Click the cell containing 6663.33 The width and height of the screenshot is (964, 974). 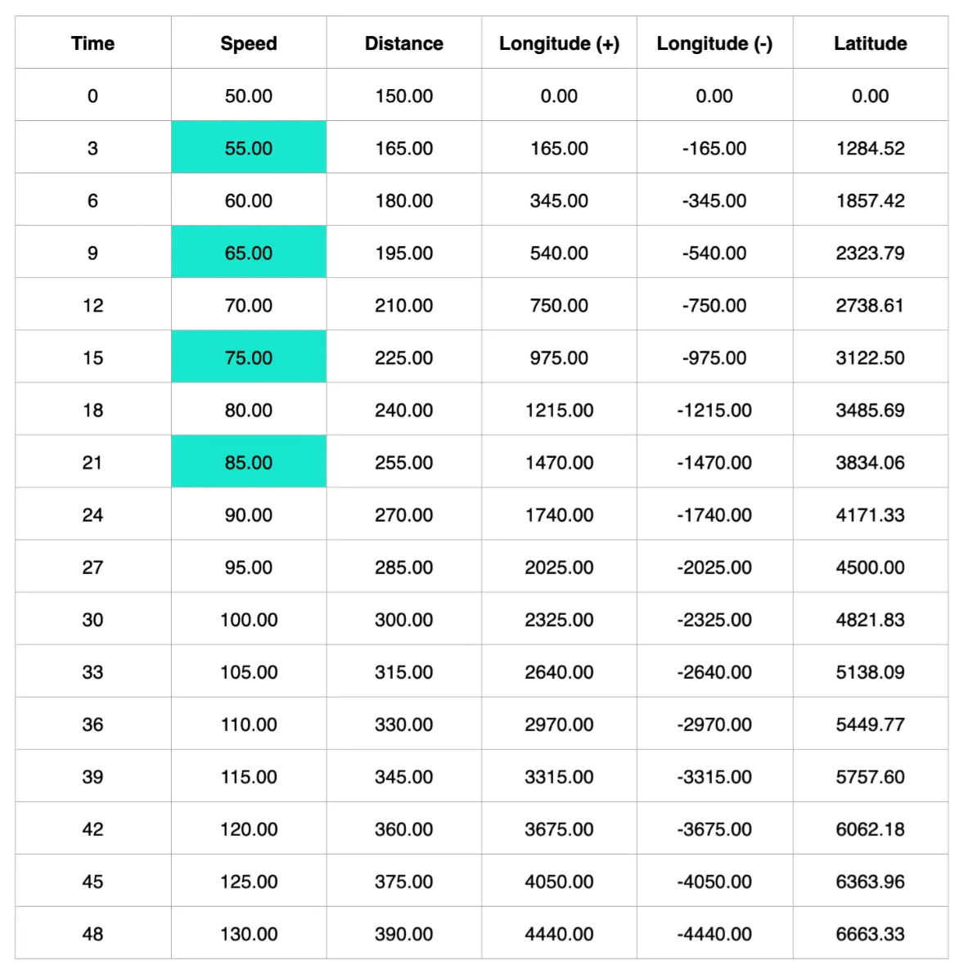870,933
